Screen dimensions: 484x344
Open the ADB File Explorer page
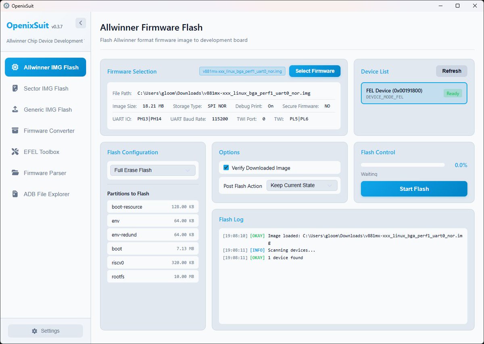tap(45, 194)
